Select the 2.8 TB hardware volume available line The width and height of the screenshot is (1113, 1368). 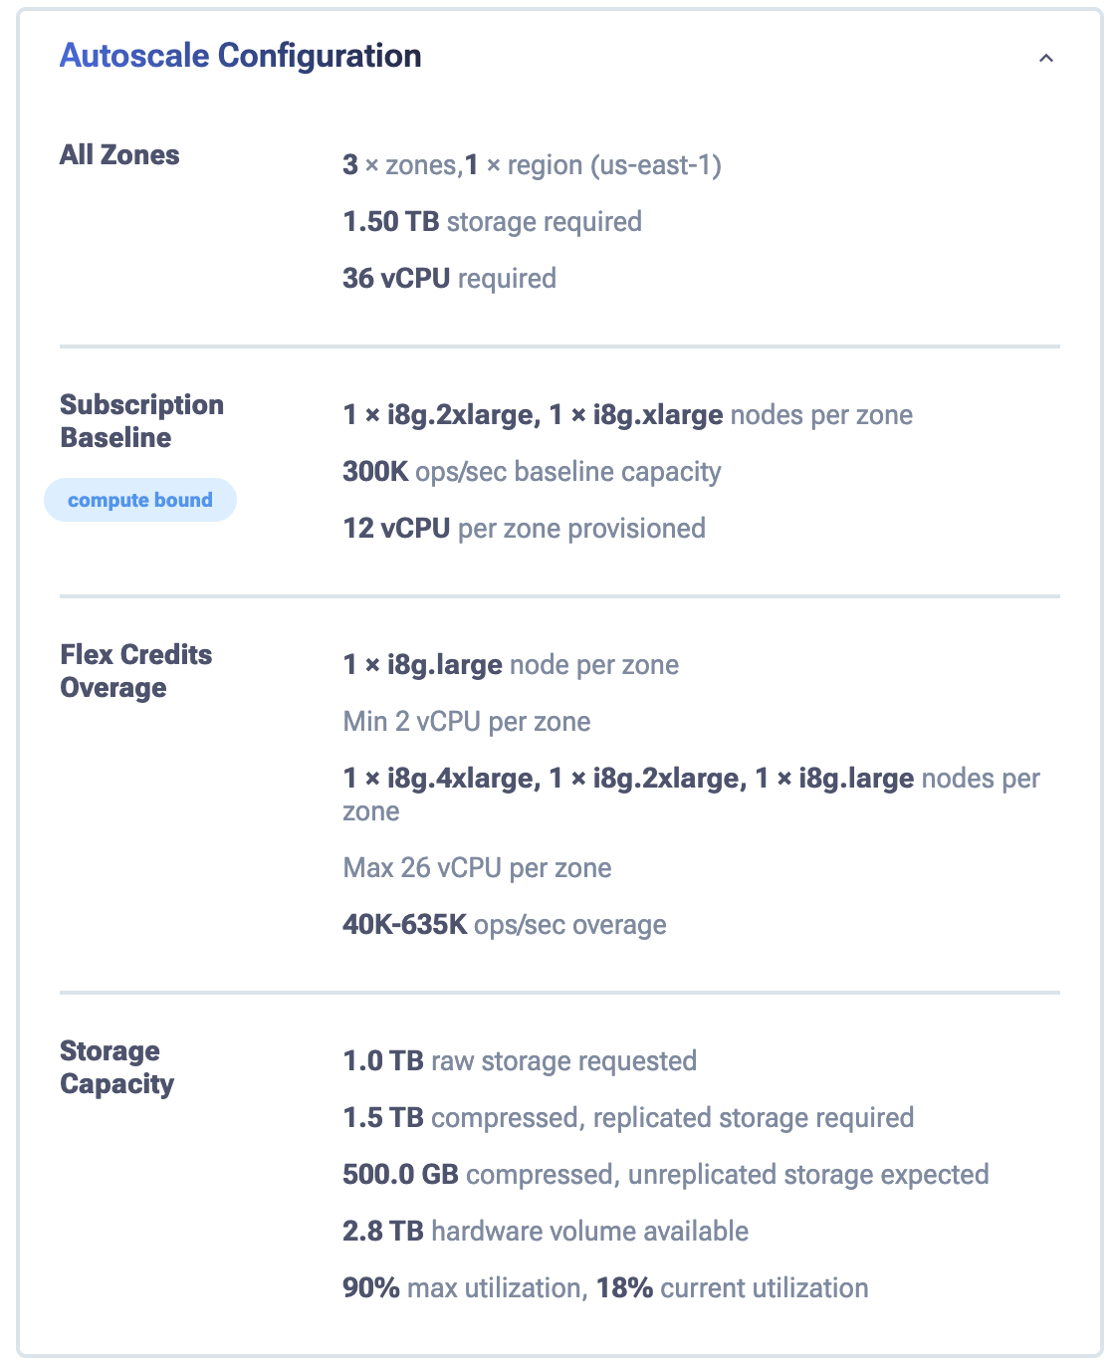pos(545,1232)
